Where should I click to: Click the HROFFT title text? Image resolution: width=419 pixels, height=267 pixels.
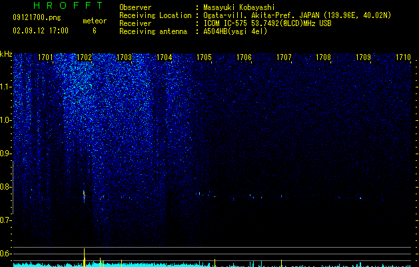coord(69,5)
